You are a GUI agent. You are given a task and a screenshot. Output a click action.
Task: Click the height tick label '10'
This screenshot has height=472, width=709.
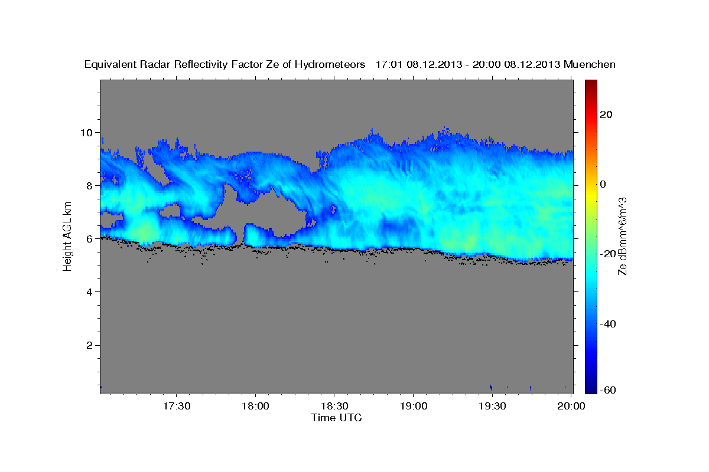tap(87, 132)
